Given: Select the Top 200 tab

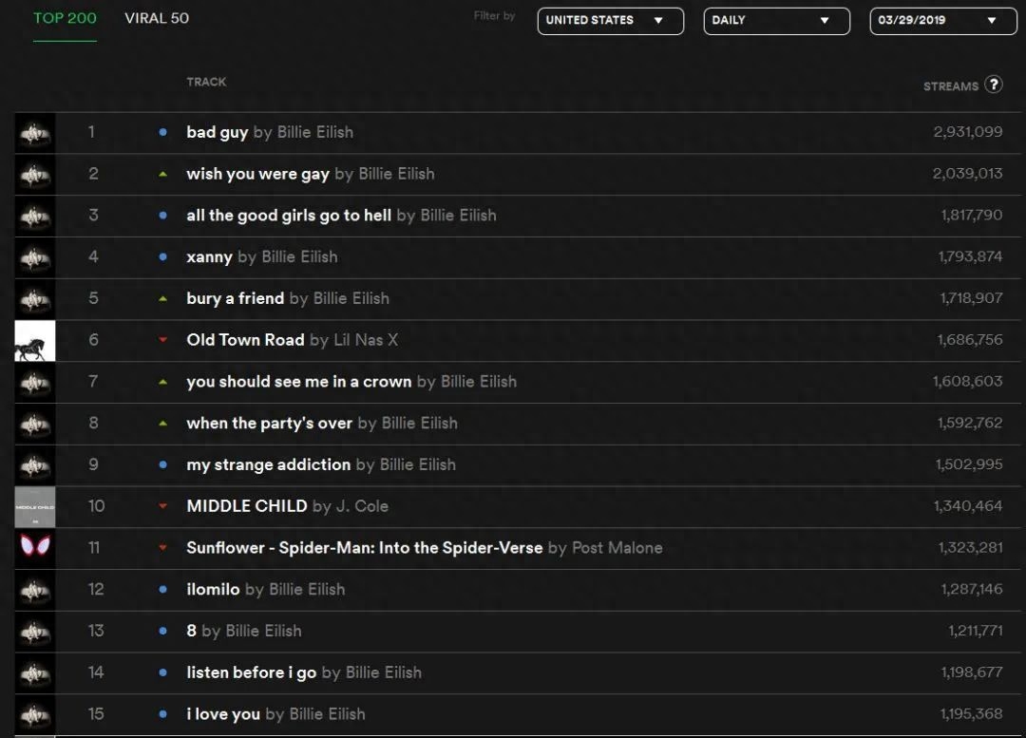Looking at the screenshot, I should tap(65, 18).
